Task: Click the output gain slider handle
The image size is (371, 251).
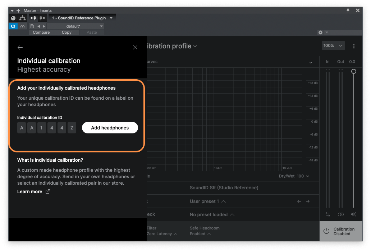Action: pyautogui.click(x=353, y=71)
